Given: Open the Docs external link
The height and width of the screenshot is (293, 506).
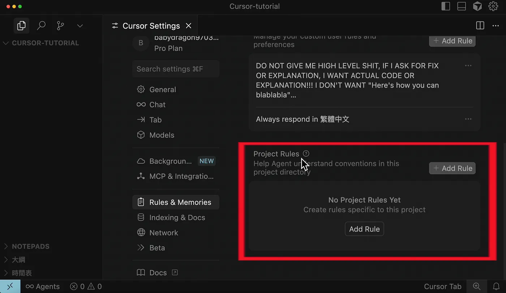Looking at the screenshot, I should click(157, 272).
